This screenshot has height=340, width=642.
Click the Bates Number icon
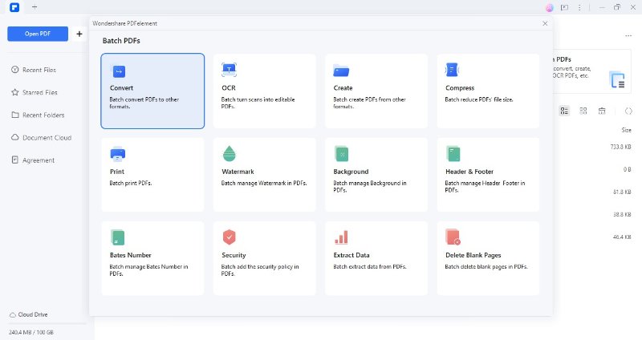coord(117,237)
